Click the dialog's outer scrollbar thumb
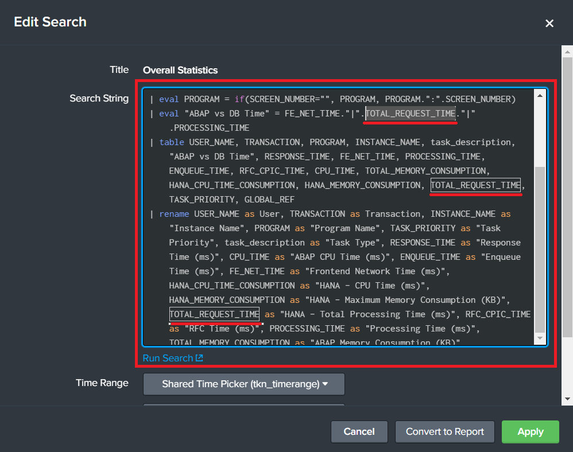The width and height of the screenshot is (573, 452). [x=567, y=195]
